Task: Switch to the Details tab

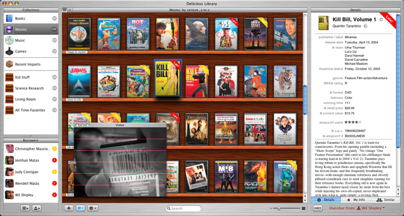Action: click(326, 200)
